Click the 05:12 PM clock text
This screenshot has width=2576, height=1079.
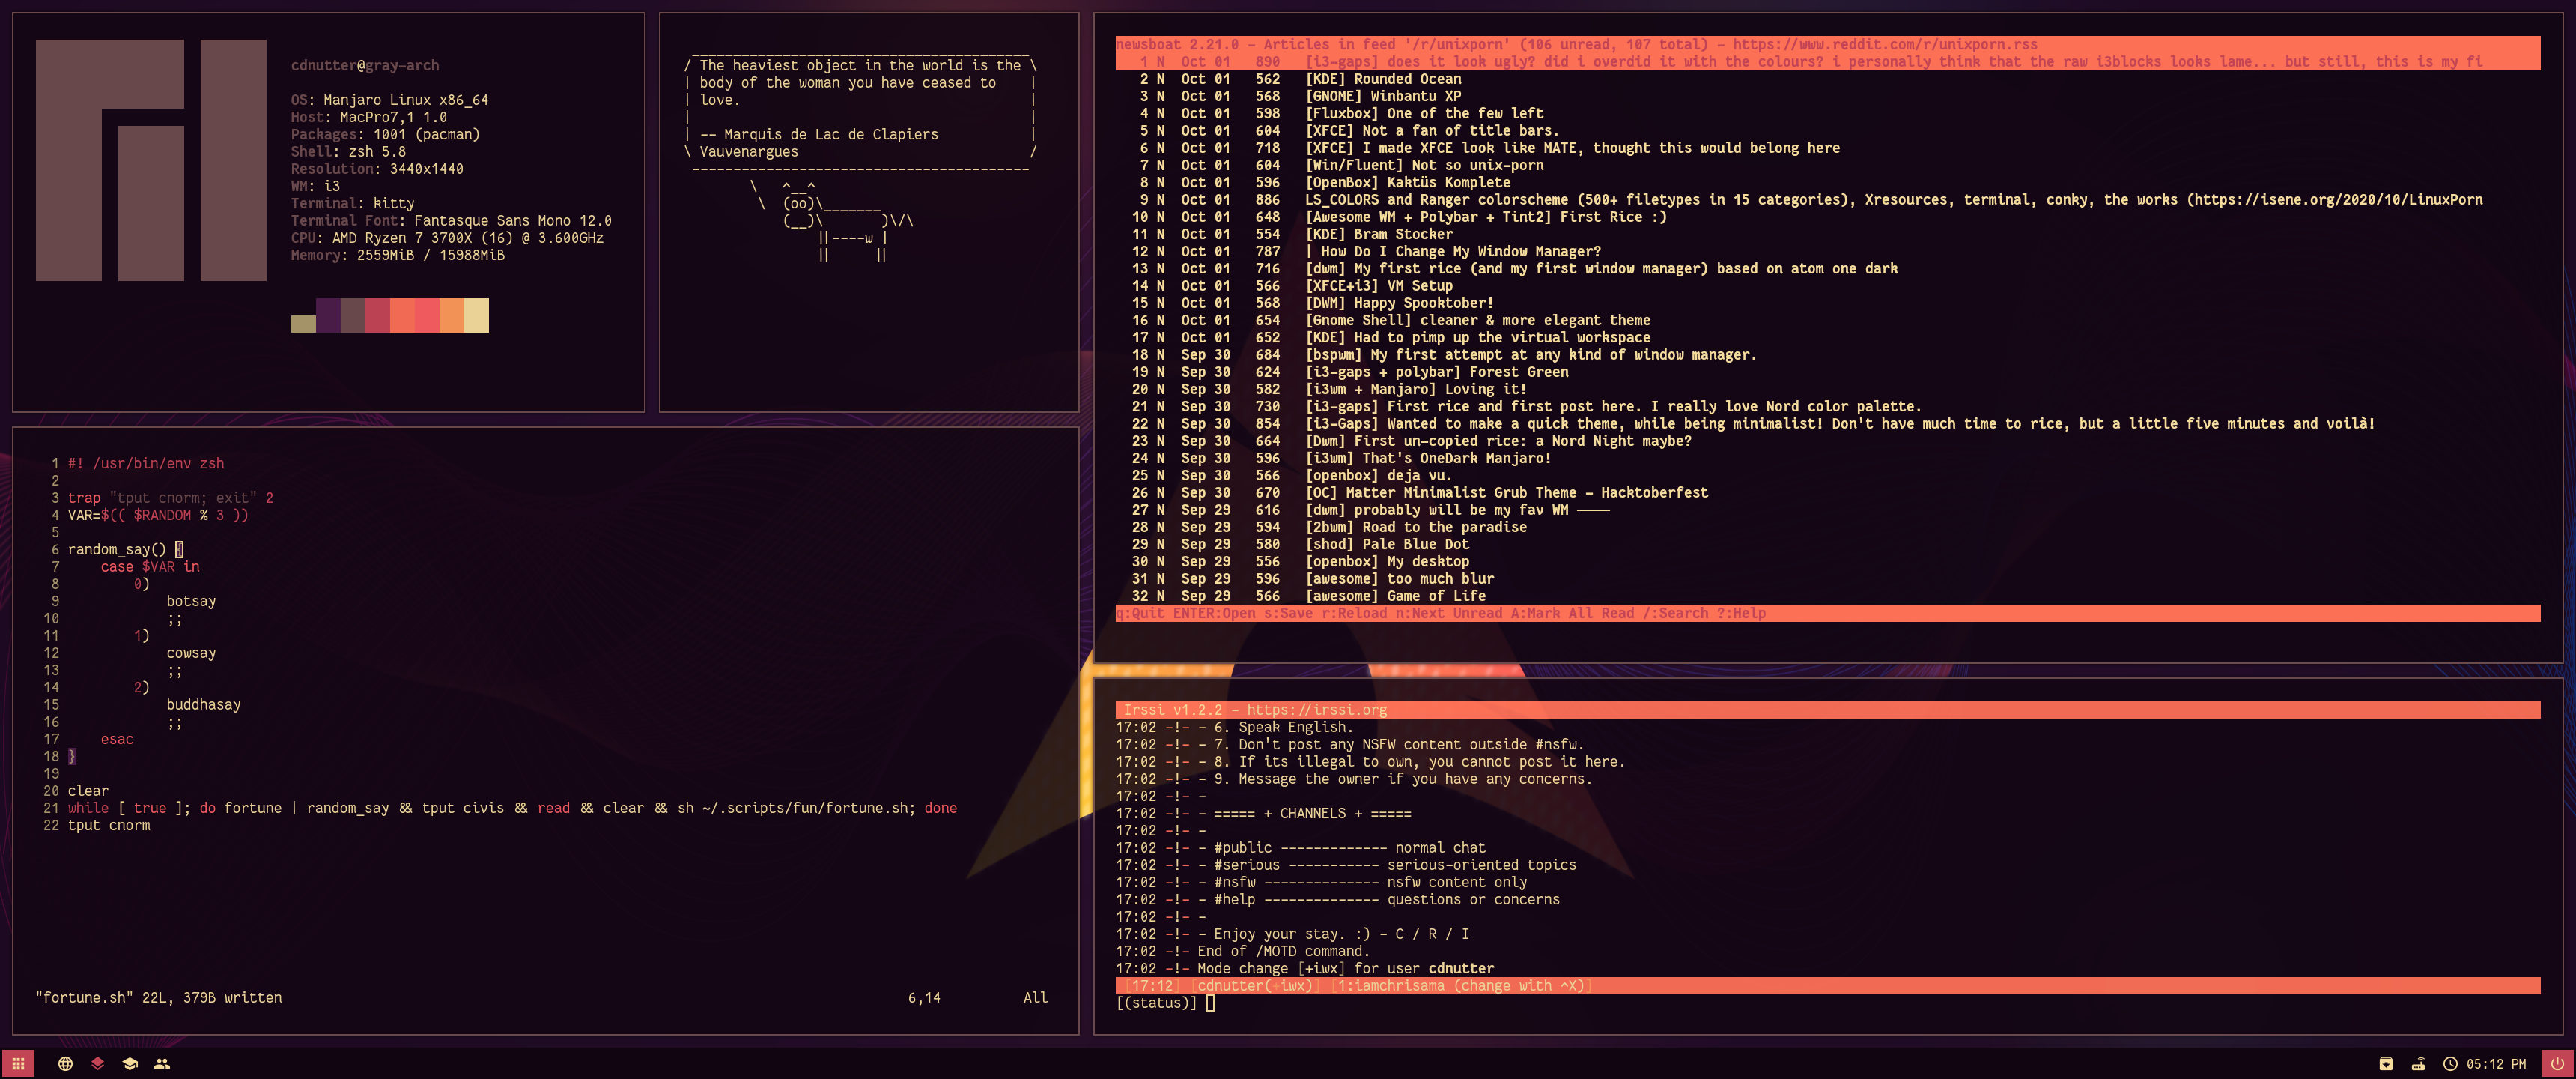(x=2496, y=1063)
